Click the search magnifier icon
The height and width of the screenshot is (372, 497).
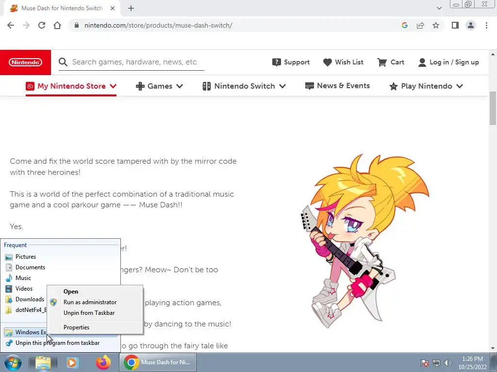(x=63, y=62)
